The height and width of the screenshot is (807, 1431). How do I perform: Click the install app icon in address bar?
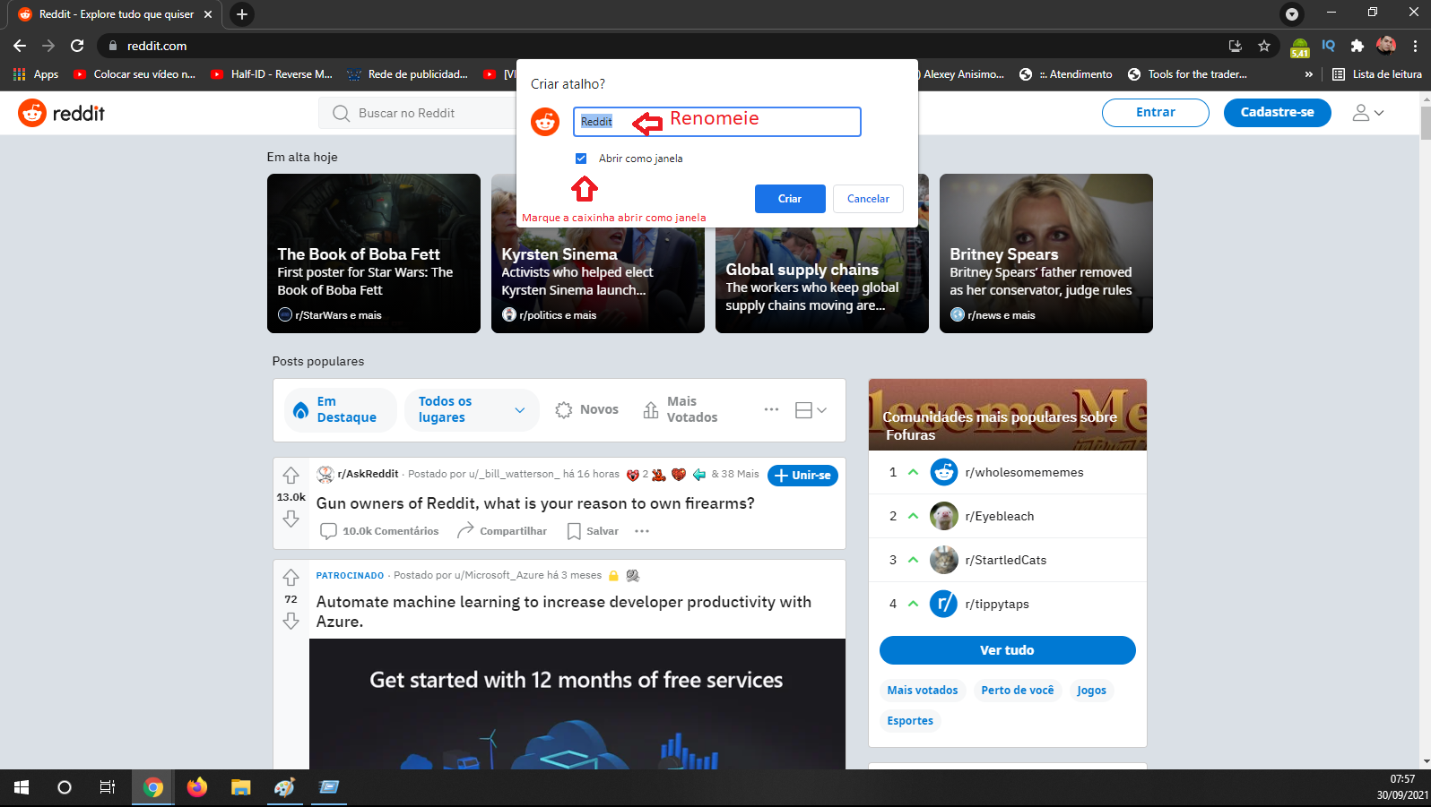[1236, 46]
